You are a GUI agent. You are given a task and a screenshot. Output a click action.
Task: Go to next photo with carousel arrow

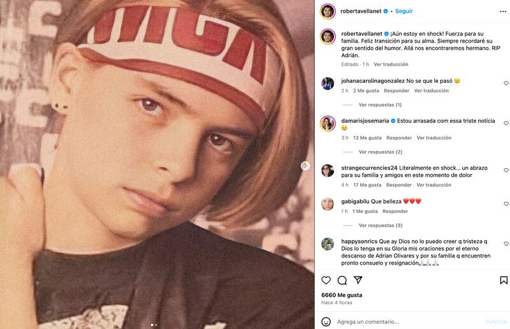[x=305, y=166]
